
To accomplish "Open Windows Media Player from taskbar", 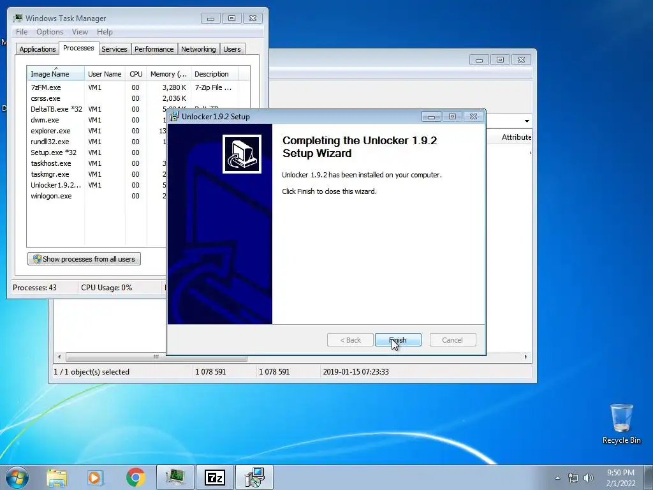I will (95, 477).
